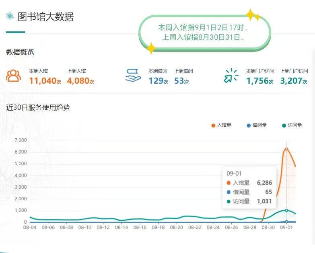Click the green notice banner about 本周入馆
Screen dimensions: 315x253
click(204, 33)
